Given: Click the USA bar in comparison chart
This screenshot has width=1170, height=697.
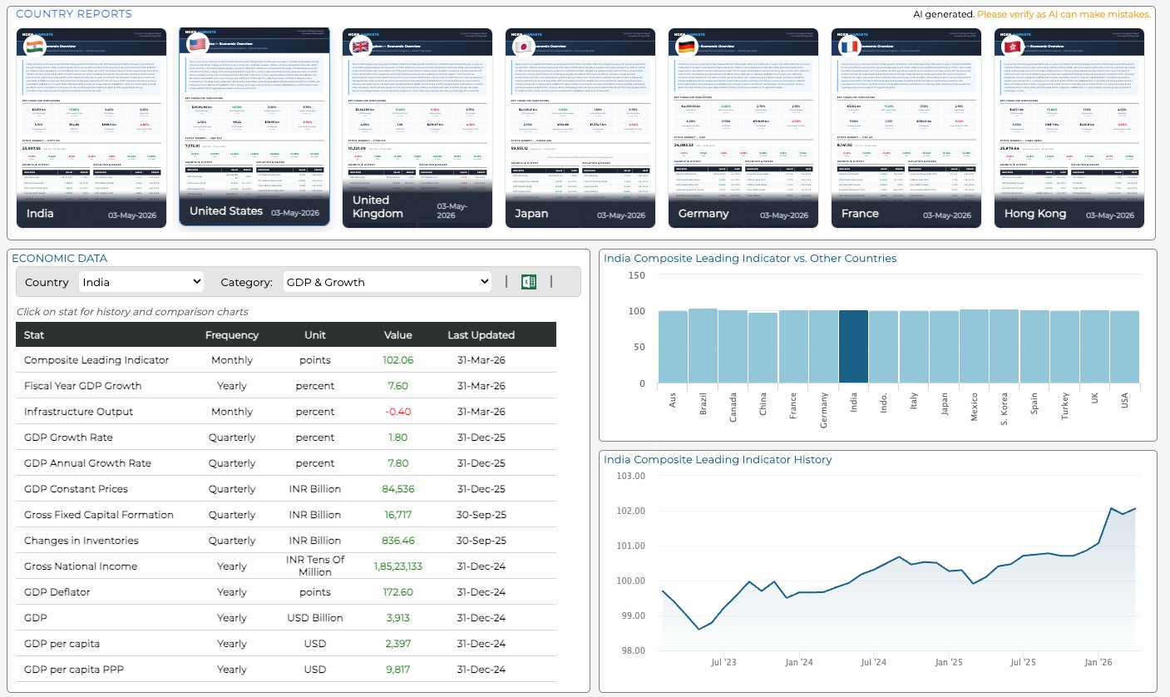Looking at the screenshot, I should 1124,348.
